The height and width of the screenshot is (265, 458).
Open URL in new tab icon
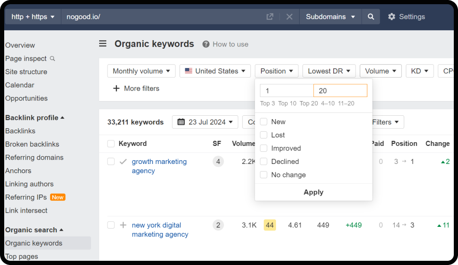coord(270,17)
